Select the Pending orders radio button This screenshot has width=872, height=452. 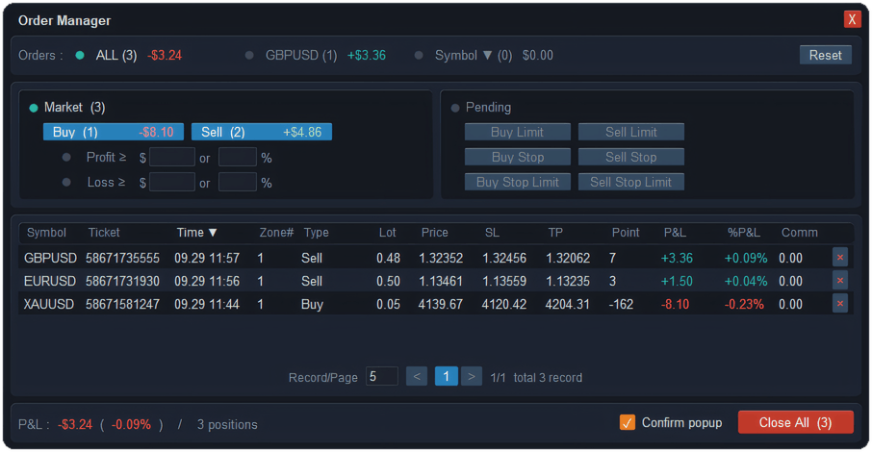click(455, 108)
